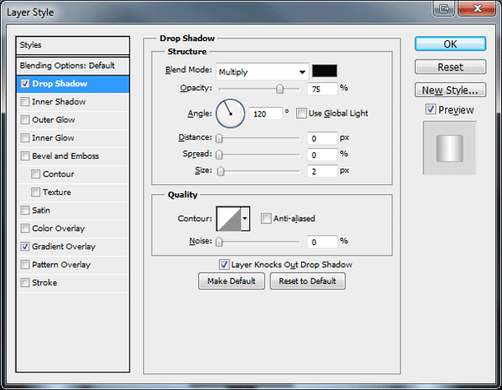Image resolution: width=502 pixels, height=390 pixels.
Task: Enable the Stroke checkbox
Action: tap(25, 283)
